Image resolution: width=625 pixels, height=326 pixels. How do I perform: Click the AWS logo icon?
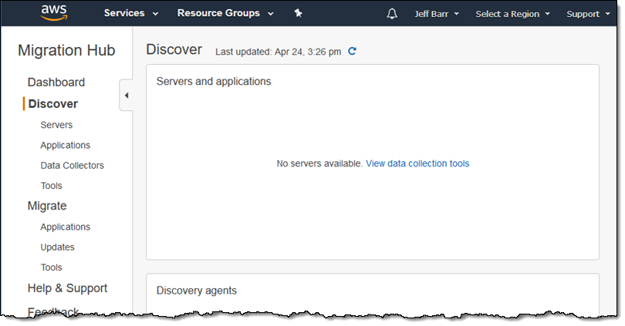(x=55, y=13)
